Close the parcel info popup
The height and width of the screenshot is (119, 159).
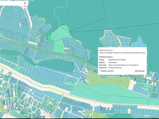[x=145, y=49]
